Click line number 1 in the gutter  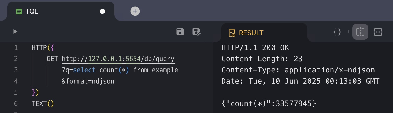pyautogui.click(x=16, y=48)
